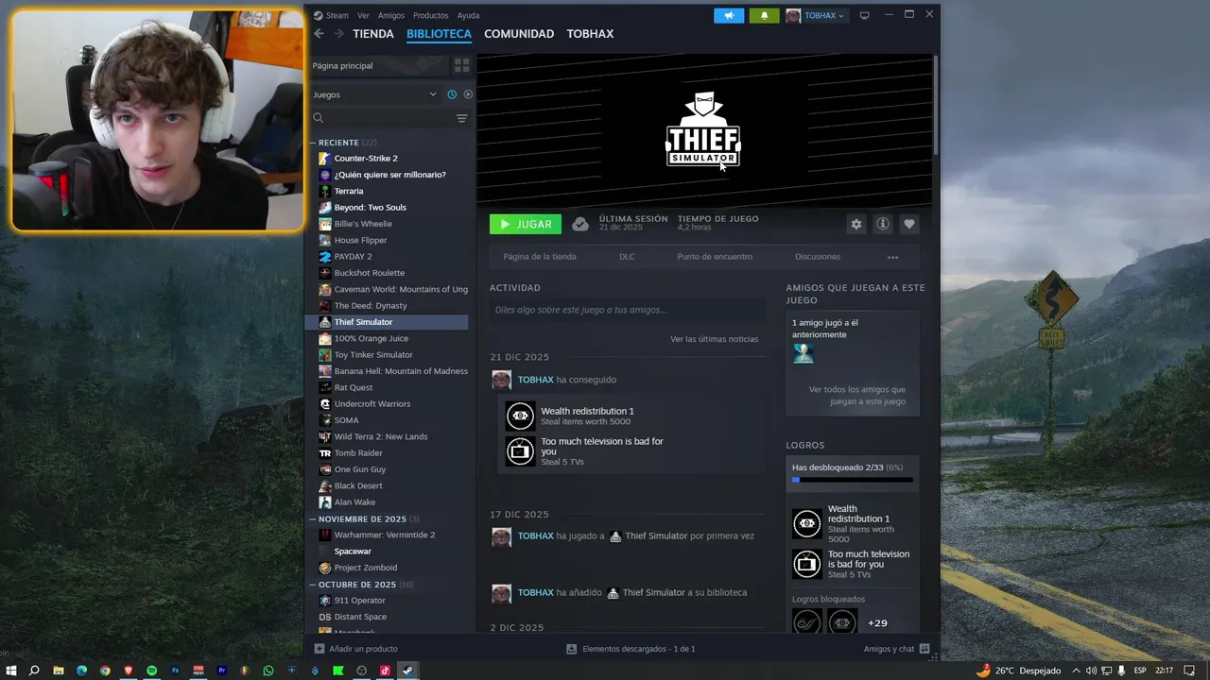This screenshot has width=1210, height=680.
Task: Open the green notifications bell
Action: [x=765, y=15]
